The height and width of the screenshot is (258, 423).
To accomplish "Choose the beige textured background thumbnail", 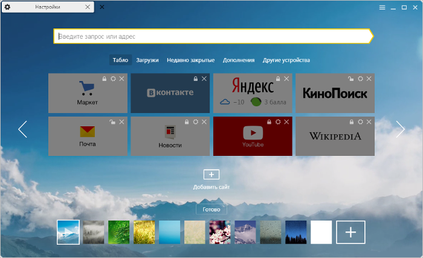I will pyautogui.click(x=195, y=232).
